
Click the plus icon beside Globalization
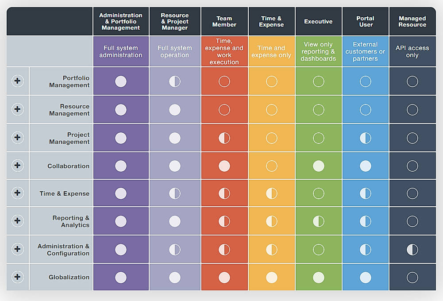[x=18, y=277]
